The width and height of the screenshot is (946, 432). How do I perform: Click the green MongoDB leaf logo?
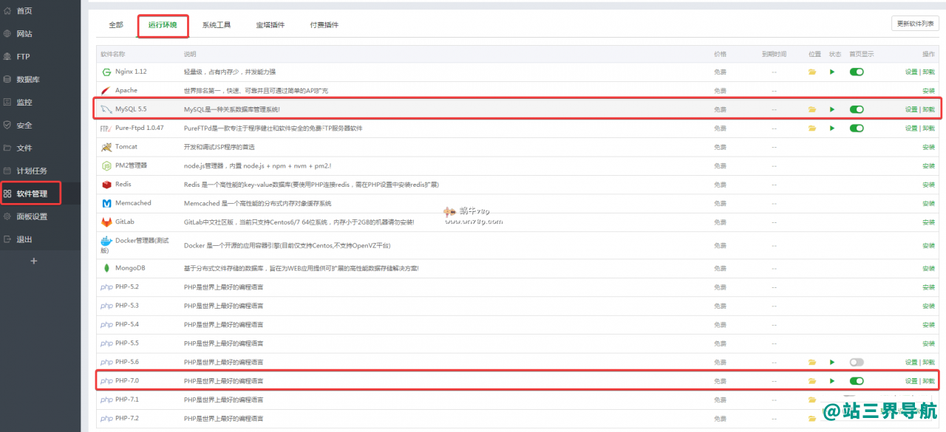[107, 268]
